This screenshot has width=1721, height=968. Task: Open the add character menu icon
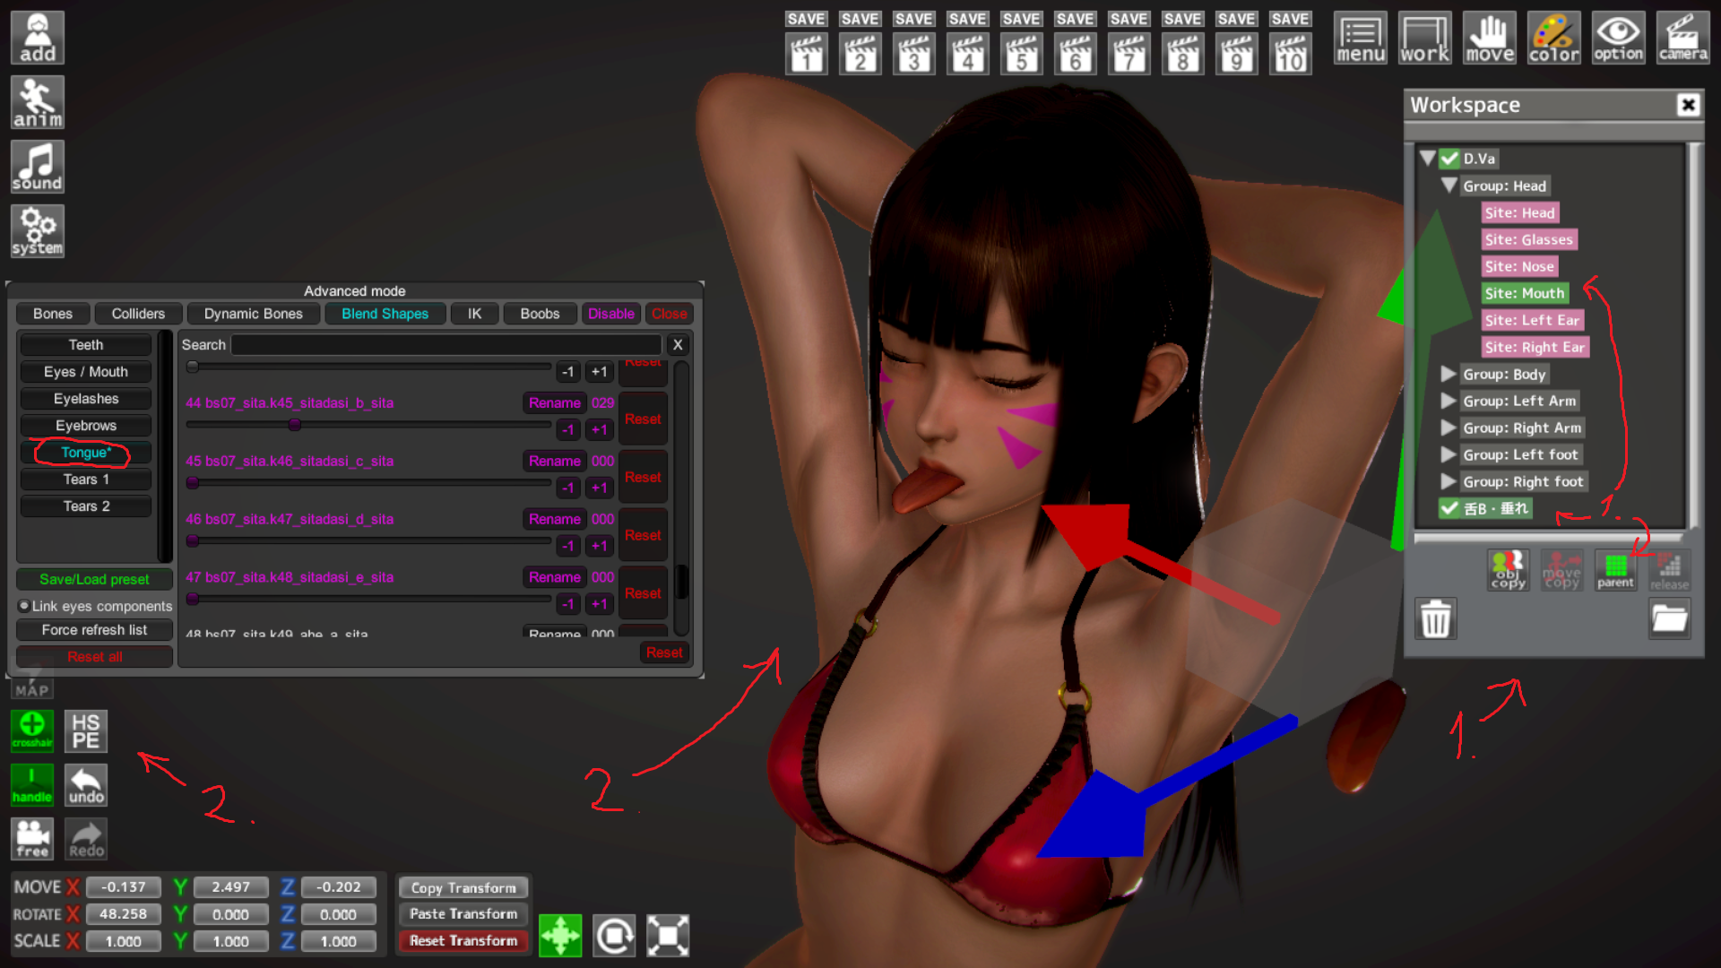[38, 38]
